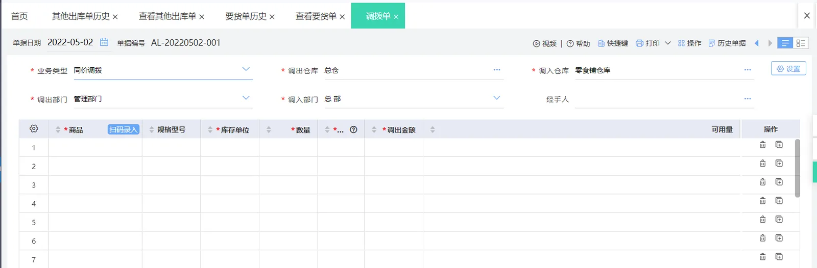This screenshot has height=268, width=817.
Task: Open the date picker calendar icon
Action: 104,42
